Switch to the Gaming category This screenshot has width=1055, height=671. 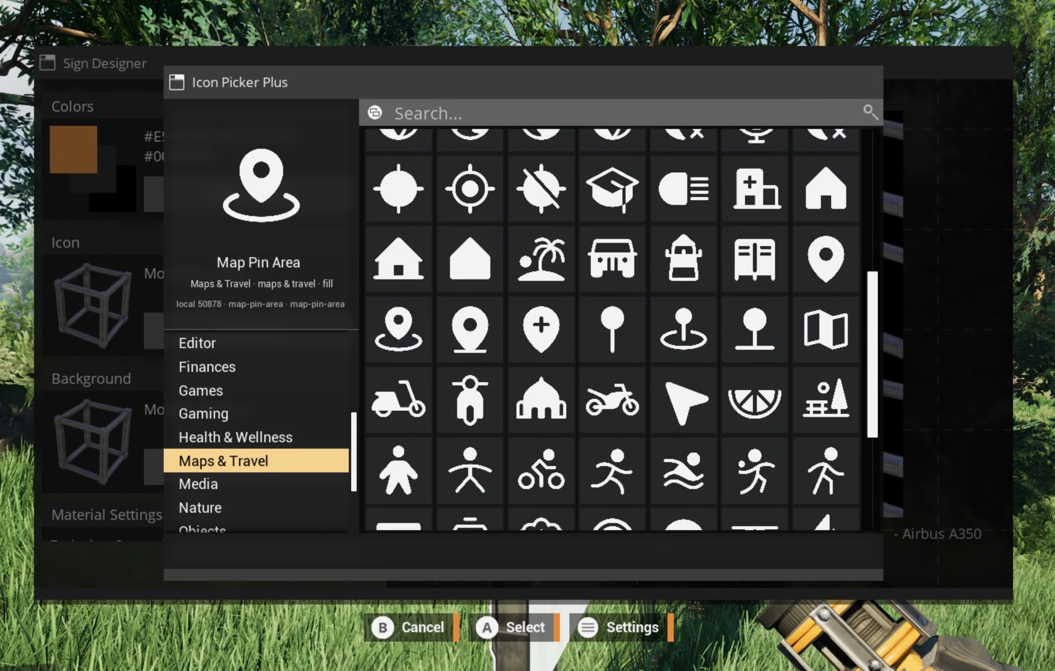(x=203, y=414)
